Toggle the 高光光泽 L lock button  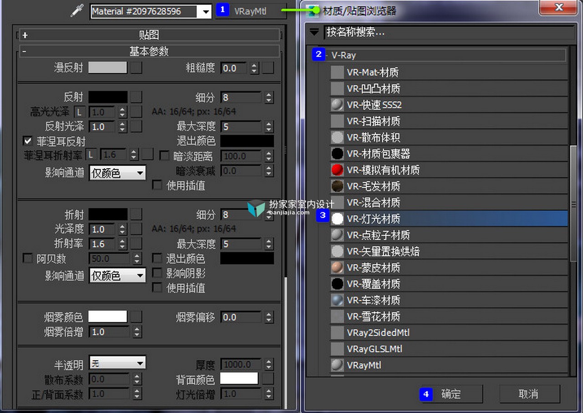[x=80, y=112]
